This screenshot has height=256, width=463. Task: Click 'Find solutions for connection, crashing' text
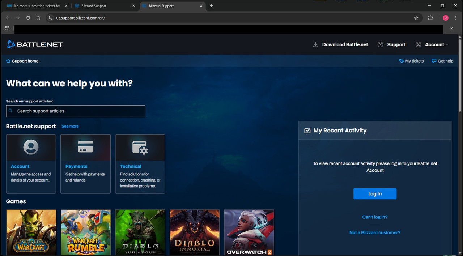point(140,180)
